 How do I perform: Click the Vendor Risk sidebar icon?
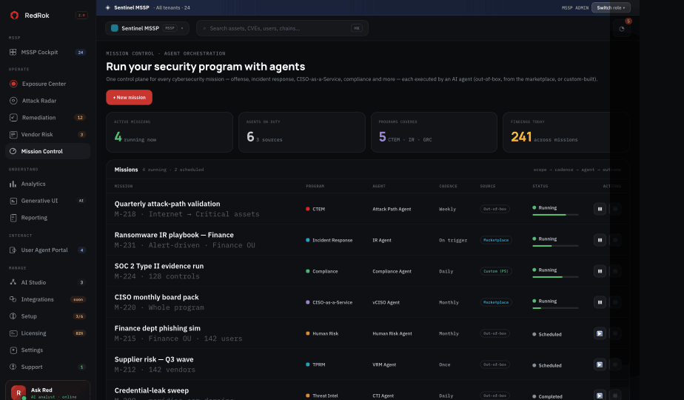[13, 135]
